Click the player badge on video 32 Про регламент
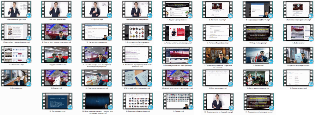The height and width of the screenshot is (115, 316). pos(70,107)
